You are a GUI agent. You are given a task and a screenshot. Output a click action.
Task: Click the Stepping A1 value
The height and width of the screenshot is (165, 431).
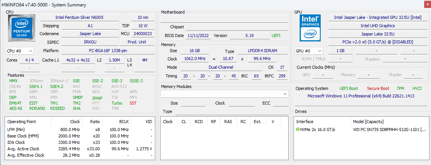90,26
